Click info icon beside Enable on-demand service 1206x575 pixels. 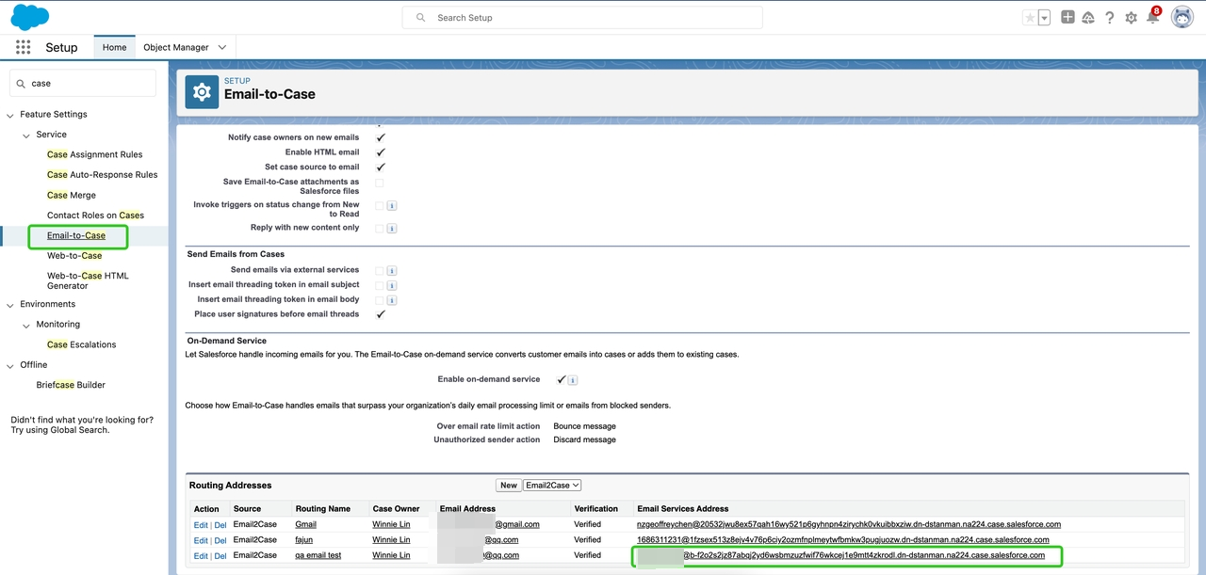[573, 380]
